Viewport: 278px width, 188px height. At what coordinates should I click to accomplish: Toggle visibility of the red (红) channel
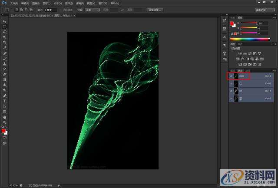point(231,83)
